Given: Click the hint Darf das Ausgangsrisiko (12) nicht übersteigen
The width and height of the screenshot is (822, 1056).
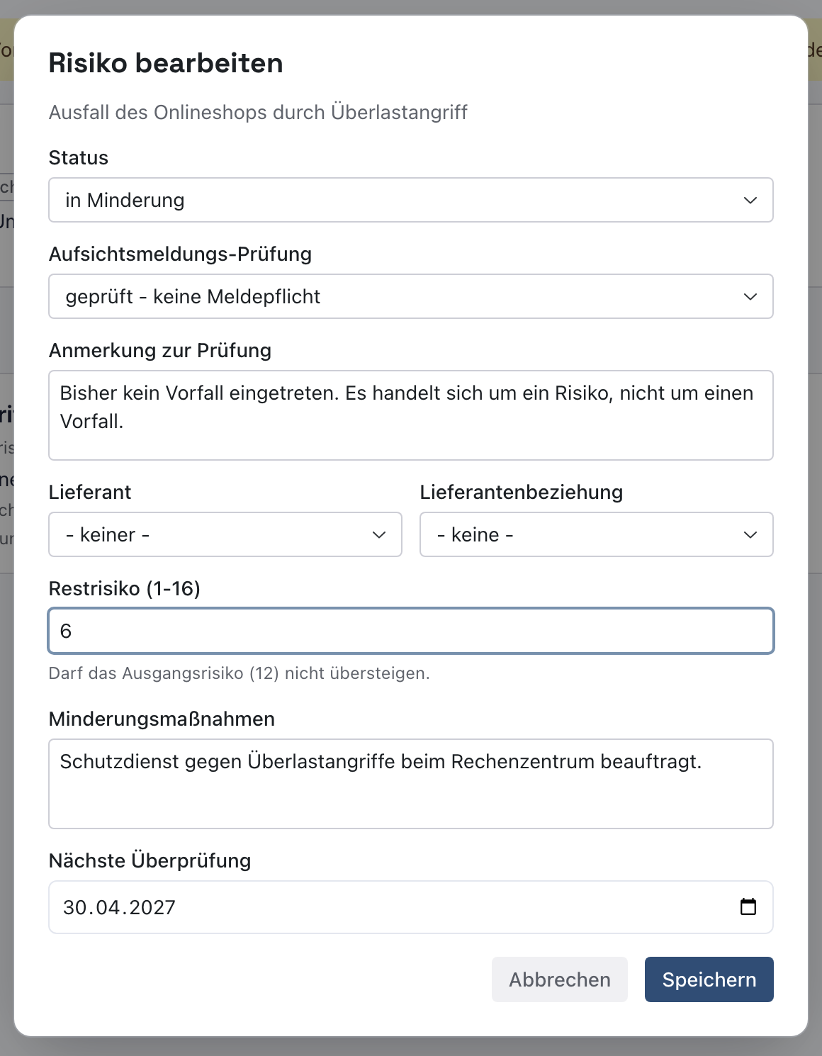Looking at the screenshot, I should tap(240, 673).
